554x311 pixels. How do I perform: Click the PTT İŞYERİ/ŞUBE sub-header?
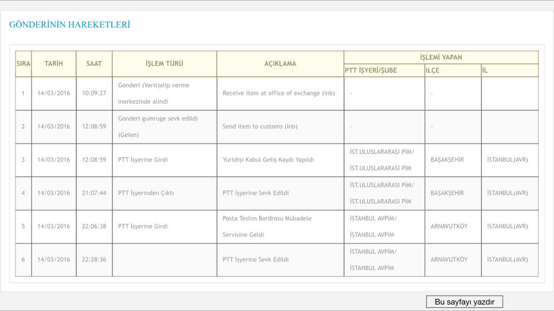click(x=384, y=70)
